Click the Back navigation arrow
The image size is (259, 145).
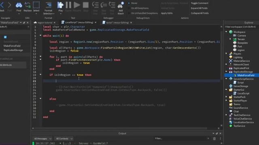click(x=2, y=5)
